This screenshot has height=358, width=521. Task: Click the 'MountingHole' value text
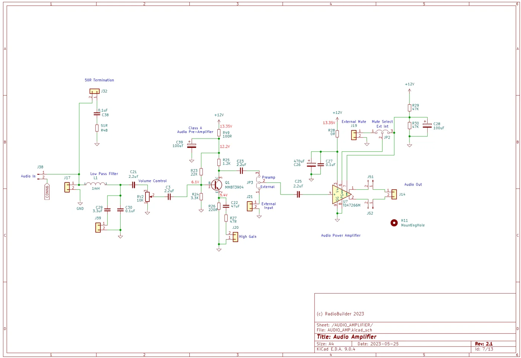coord(413,225)
